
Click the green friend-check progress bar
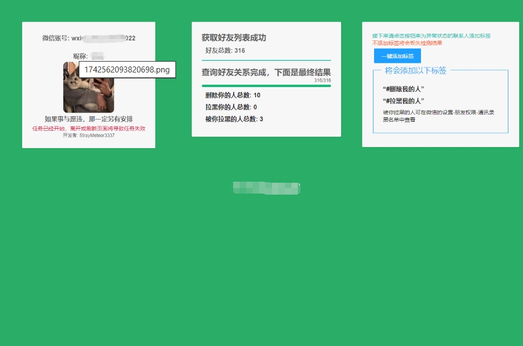pyautogui.click(x=266, y=85)
